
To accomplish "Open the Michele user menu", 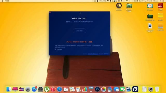I will [156, 1].
